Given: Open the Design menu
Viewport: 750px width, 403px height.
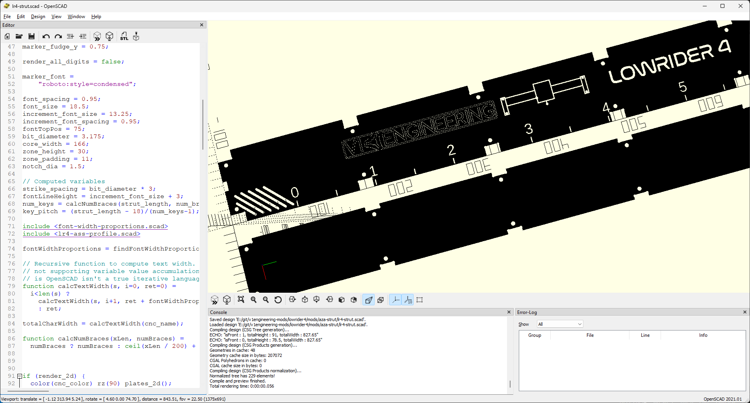Looking at the screenshot, I should pos(38,17).
